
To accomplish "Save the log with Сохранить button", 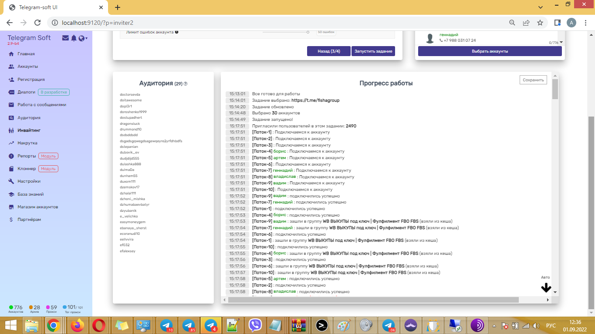I will pyautogui.click(x=533, y=80).
